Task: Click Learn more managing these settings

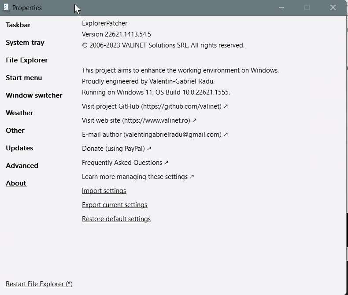Action: click(138, 177)
